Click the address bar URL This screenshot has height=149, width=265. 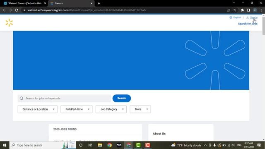(87, 10)
